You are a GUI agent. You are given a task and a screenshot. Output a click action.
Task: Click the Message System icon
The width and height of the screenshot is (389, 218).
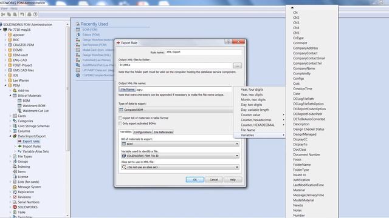click(x=15, y=187)
